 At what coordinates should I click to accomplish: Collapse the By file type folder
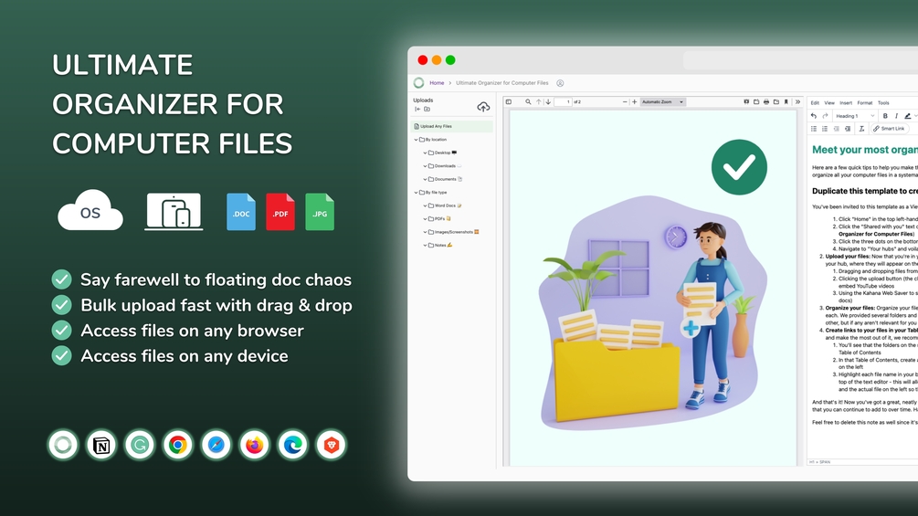[417, 193]
